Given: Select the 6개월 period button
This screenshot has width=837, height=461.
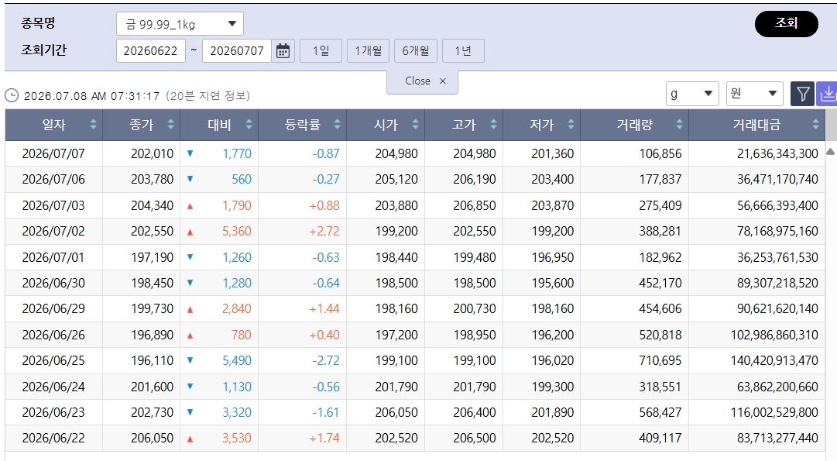Looking at the screenshot, I should click(x=416, y=50).
